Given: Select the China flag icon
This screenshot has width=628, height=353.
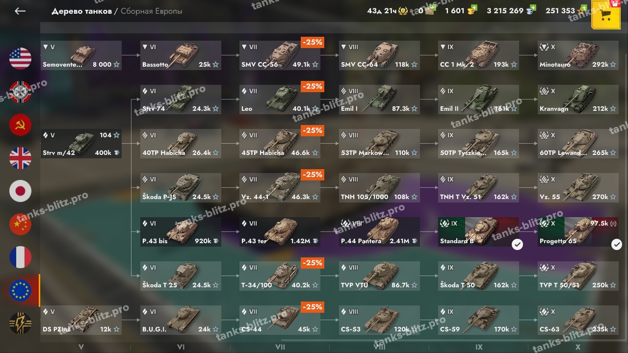Looking at the screenshot, I should (x=20, y=225).
